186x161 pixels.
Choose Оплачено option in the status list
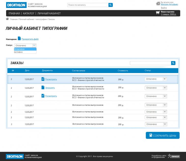click(x=20, y=49)
